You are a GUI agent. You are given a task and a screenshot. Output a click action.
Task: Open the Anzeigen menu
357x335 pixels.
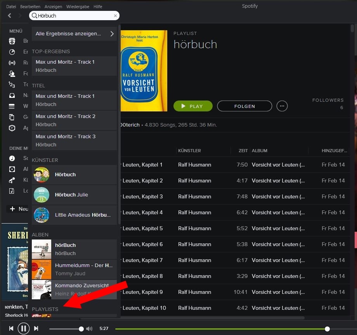(53, 6)
